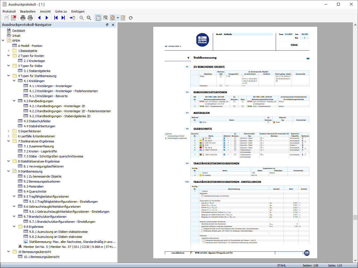
Task: Jump to the last page of the protocol
Action: (63, 18)
